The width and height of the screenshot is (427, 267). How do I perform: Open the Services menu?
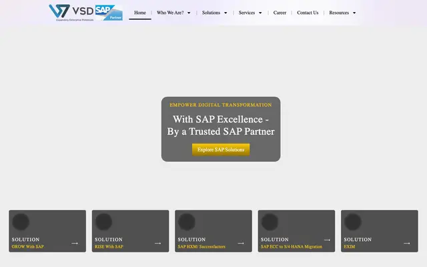[247, 13]
